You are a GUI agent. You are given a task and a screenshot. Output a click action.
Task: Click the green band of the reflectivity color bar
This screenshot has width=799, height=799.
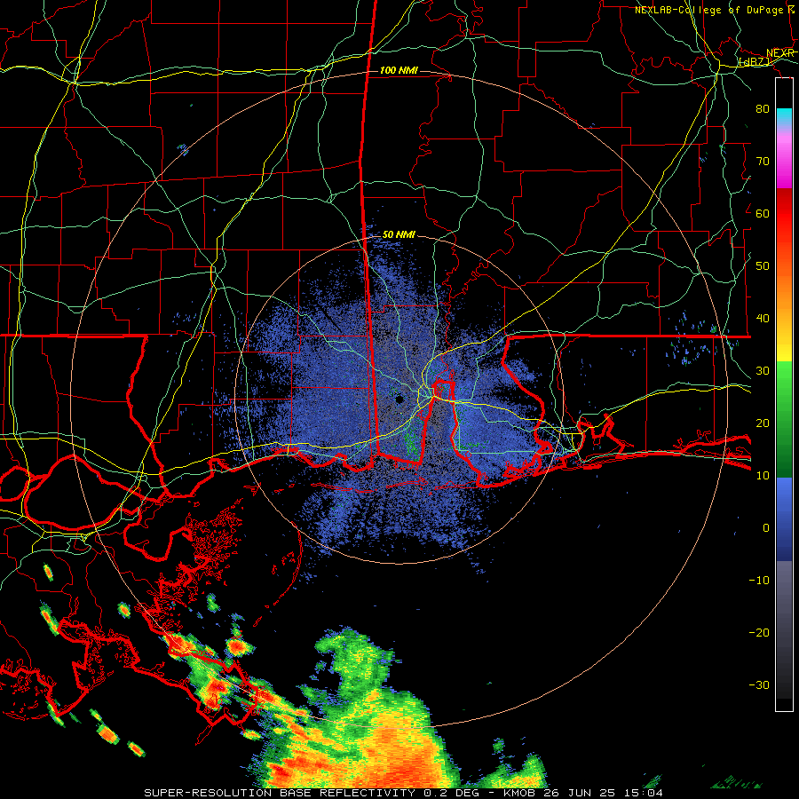[x=784, y=419]
